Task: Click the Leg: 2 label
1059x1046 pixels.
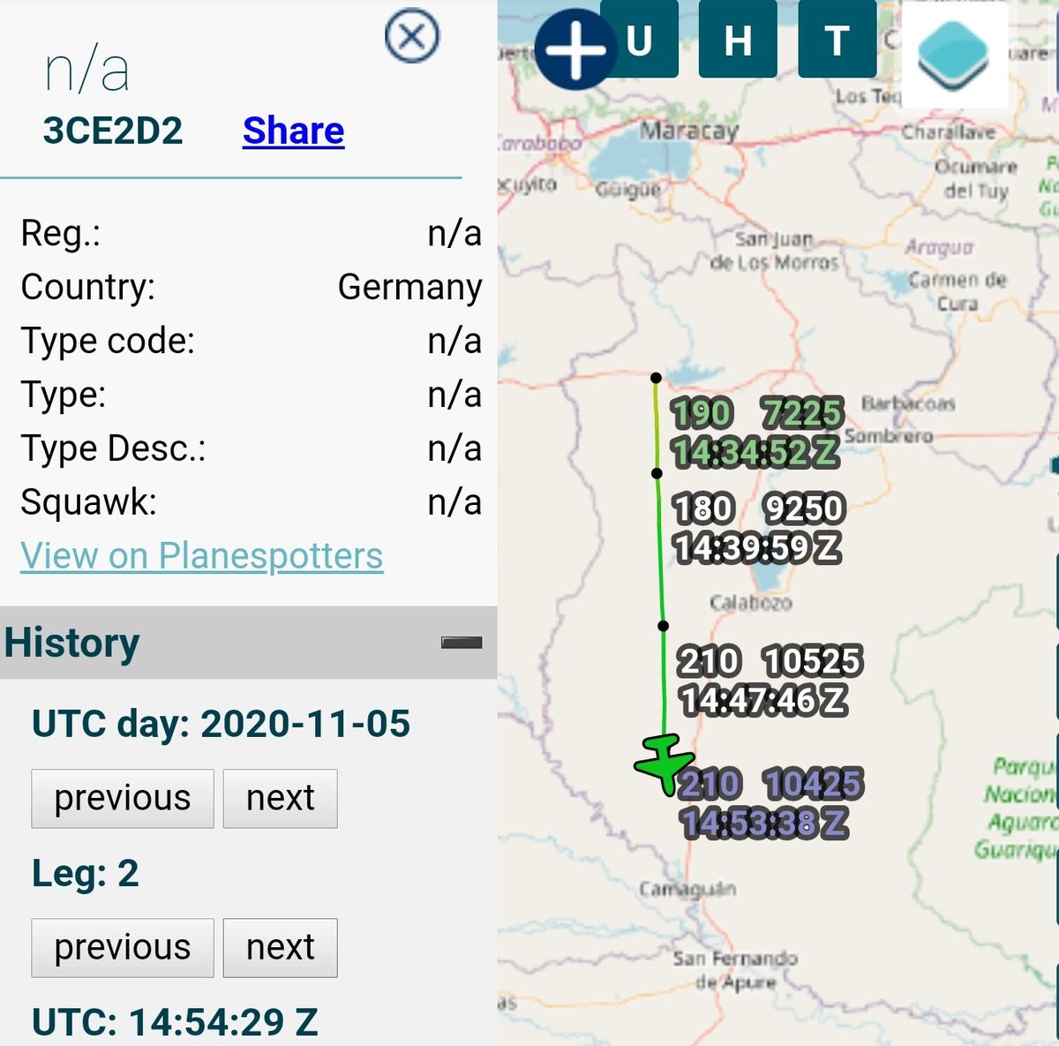Action: coord(86,873)
